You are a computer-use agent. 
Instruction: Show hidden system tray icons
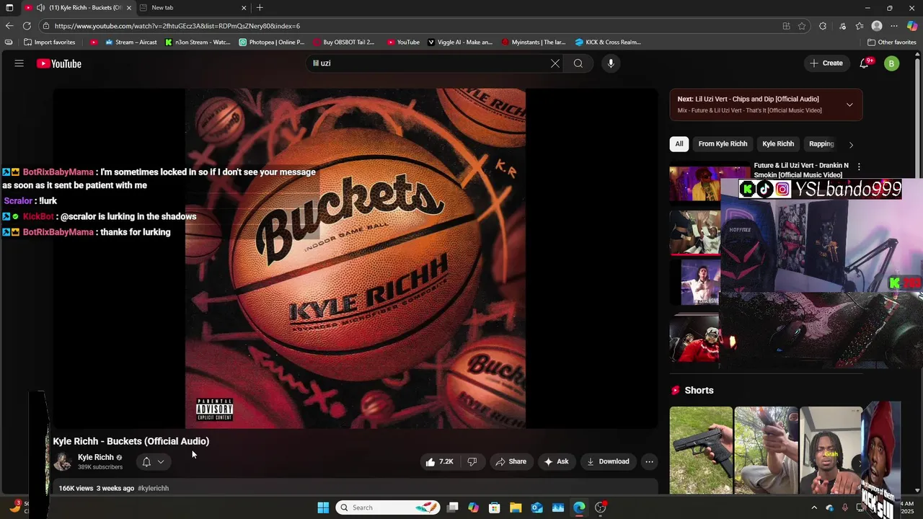click(x=814, y=507)
